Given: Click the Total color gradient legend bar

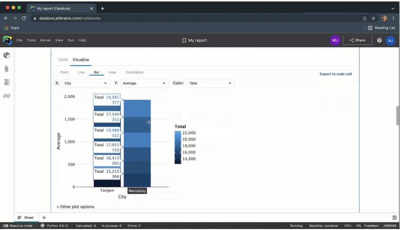Looking at the screenshot, I should pos(178,147).
